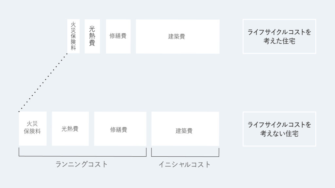This screenshot has height=188, width=335.
Task: Click the word 建築費 in the top row
Action: (177, 37)
